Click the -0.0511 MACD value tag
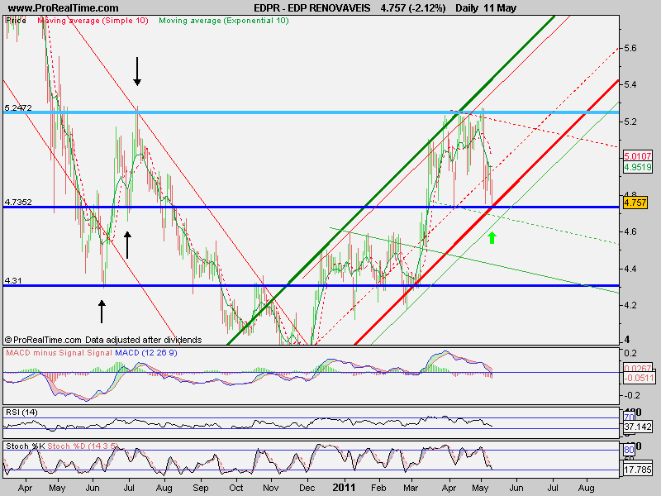This screenshot has width=661, height=496. (x=639, y=378)
